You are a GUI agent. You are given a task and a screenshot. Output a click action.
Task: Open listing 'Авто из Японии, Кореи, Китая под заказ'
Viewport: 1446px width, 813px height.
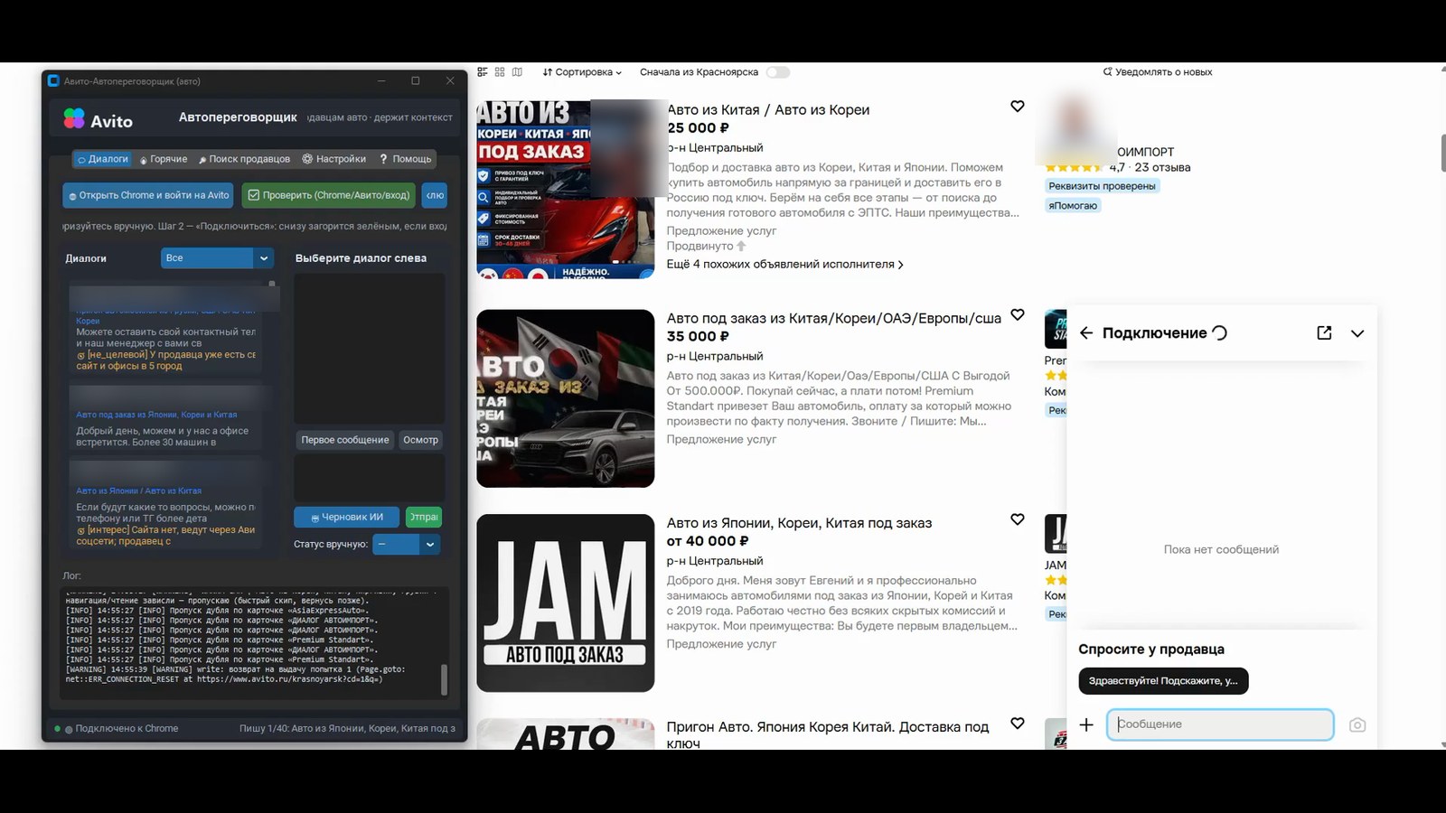799,523
